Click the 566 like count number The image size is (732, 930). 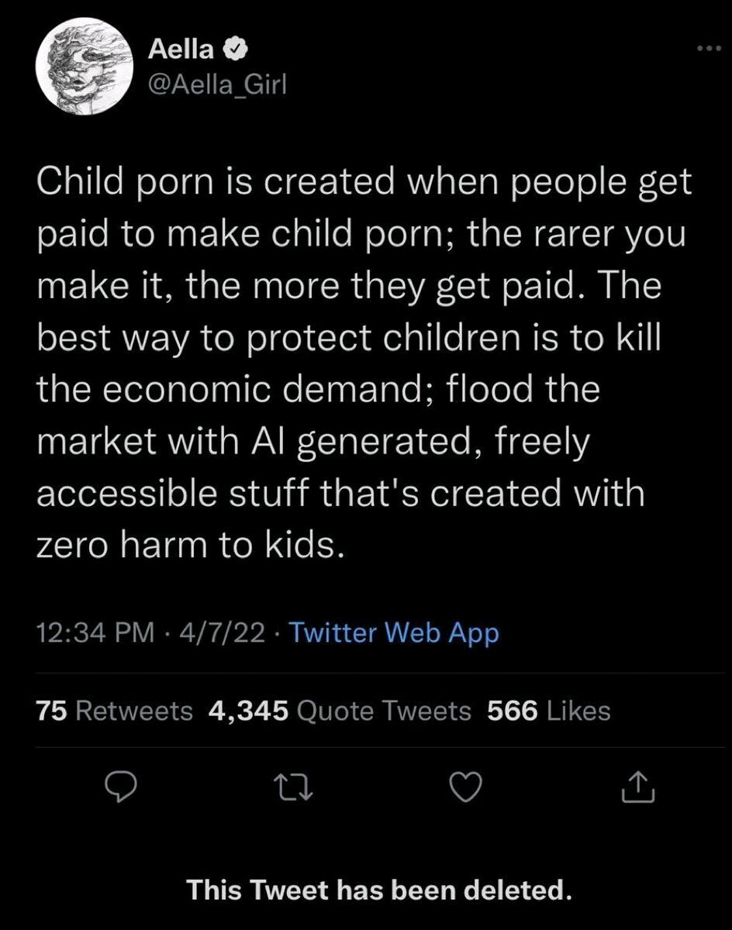[x=512, y=710]
